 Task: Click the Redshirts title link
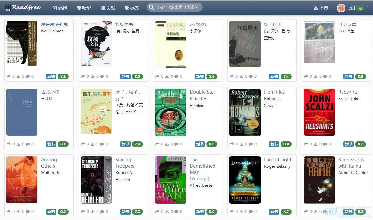pos(348,92)
